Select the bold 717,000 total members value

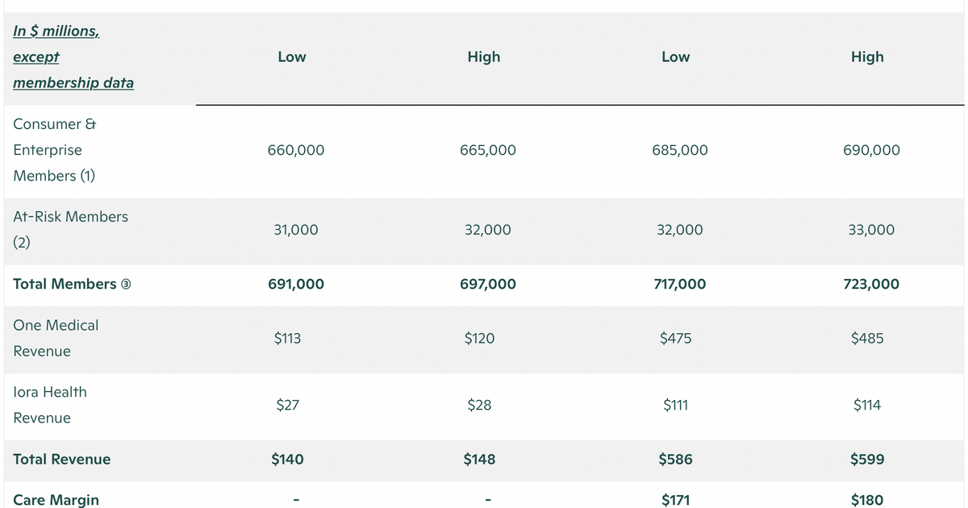[x=679, y=284]
